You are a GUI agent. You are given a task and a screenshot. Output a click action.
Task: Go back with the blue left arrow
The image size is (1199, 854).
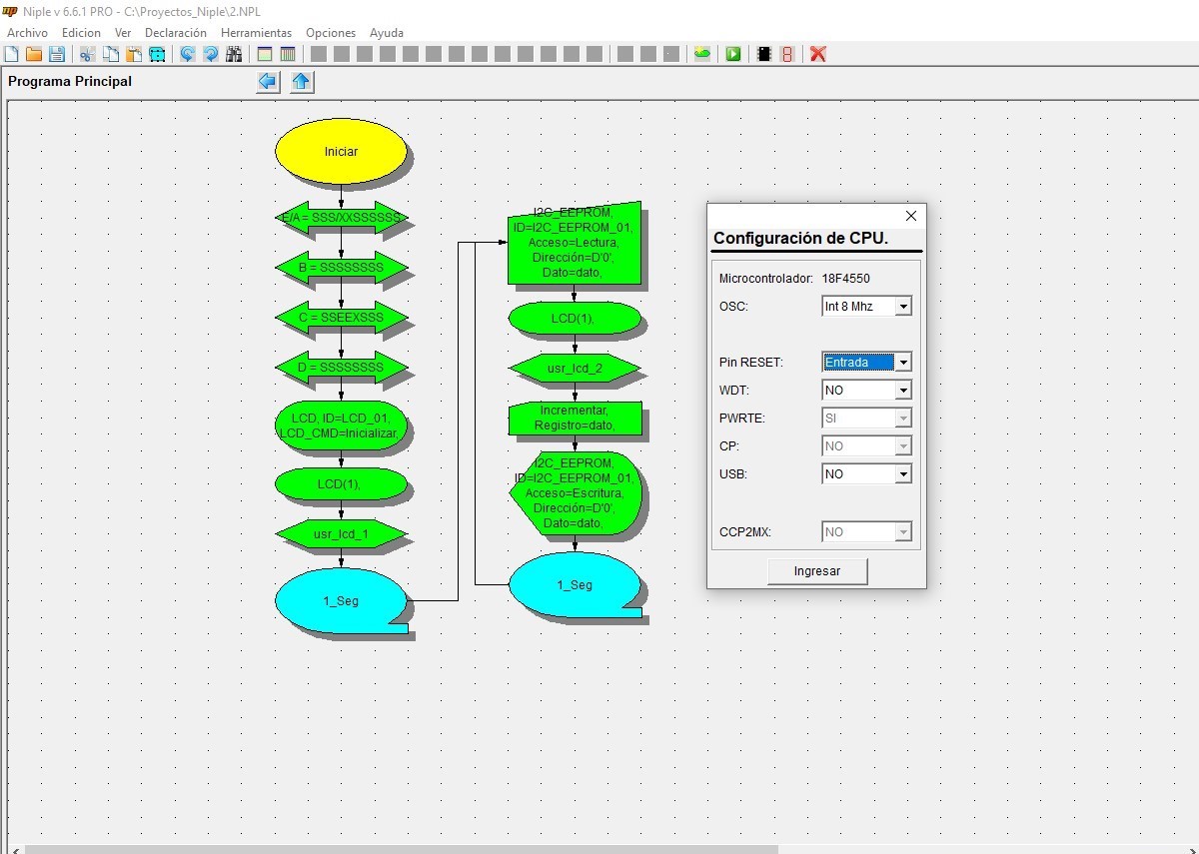click(268, 82)
